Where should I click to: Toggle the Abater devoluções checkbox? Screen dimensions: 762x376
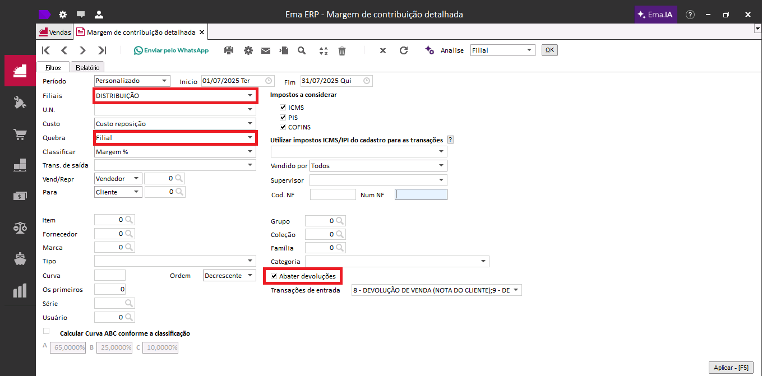click(x=274, y=276)
